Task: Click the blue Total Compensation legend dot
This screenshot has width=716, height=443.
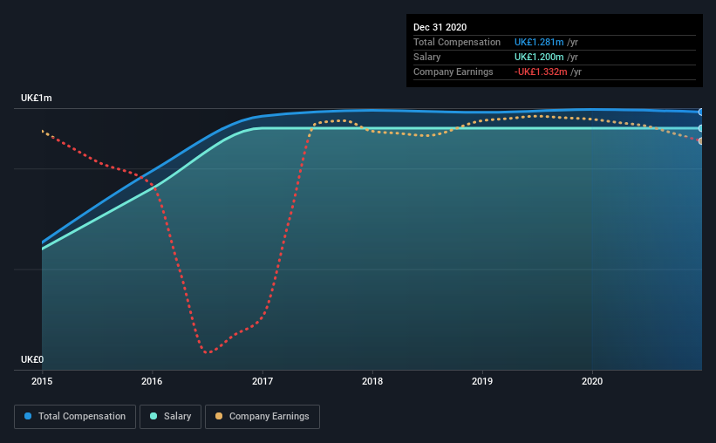Action: pyautogui.click(x=28, y=416)
